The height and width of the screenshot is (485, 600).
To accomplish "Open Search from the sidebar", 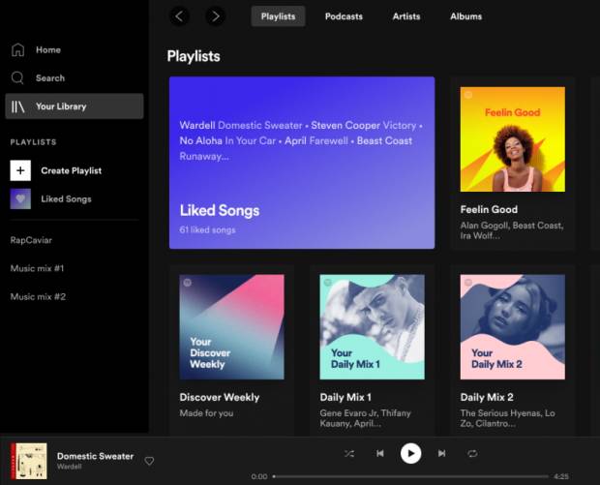I will pyautogui.click(x=50, y=78).
